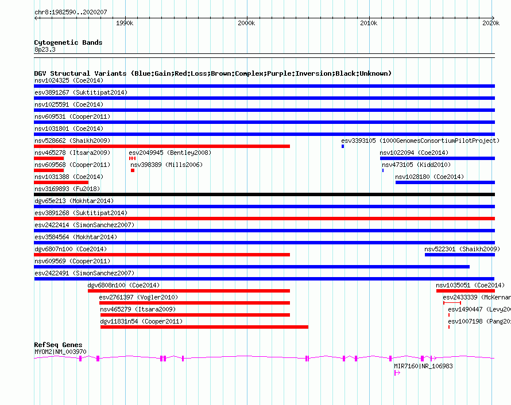Select the dgv6808n100 (Coe2014) label
The width and height of the screenshot is (511, 405).
123,285
